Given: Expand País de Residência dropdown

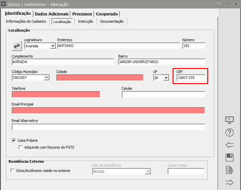Looking at the screenshot, I should (x=148, y=172).
